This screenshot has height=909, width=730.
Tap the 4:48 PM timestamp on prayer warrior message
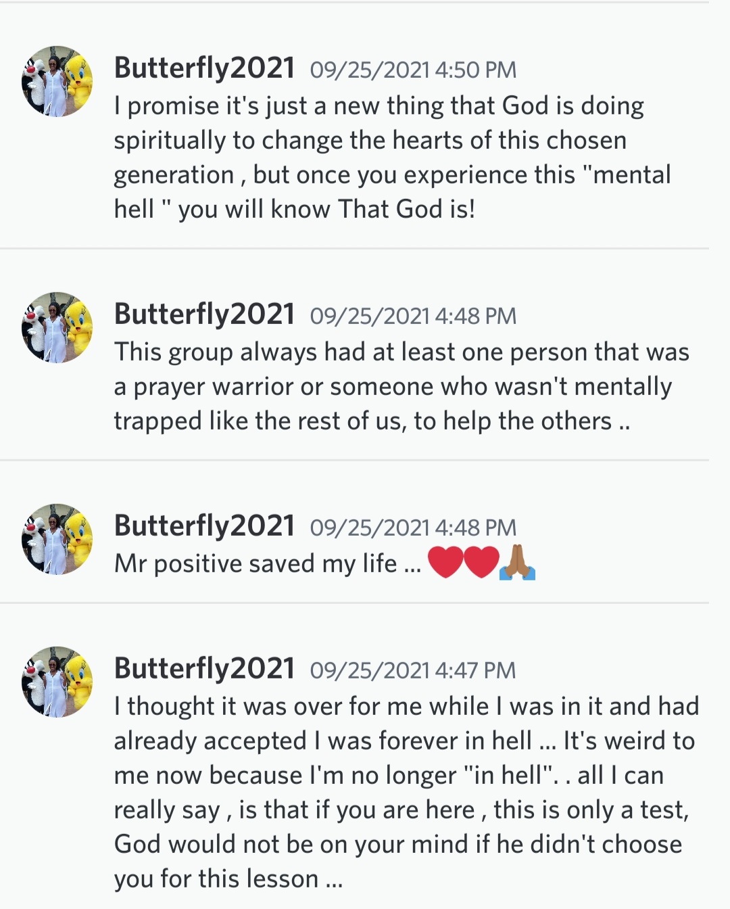[413, 316]
